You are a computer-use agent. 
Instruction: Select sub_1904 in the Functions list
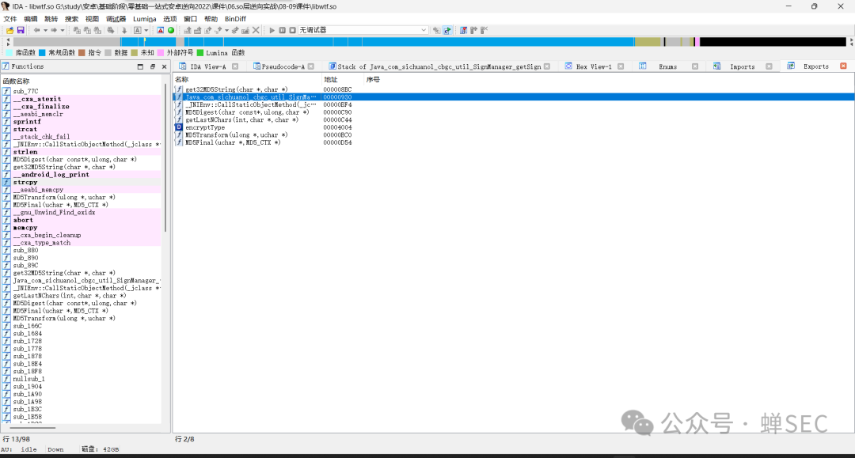pyautogui.click(x=82, y=386)
